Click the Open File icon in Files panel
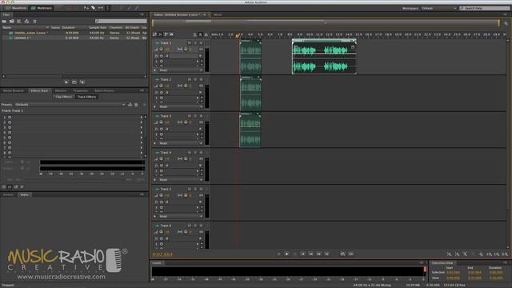This screenshot has height=288, width=512. click(x=4, y=22)
